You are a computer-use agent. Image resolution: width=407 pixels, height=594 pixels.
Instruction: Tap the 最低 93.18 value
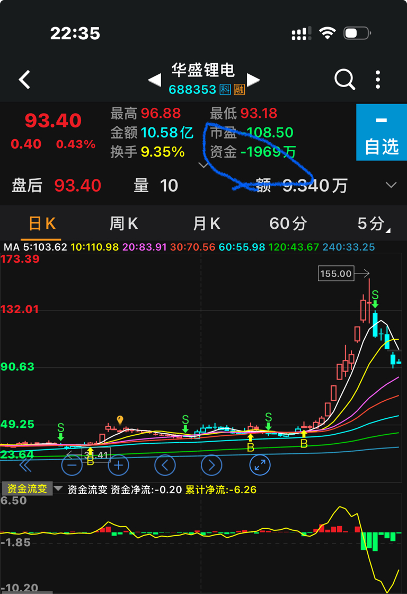tap(259, 113)
